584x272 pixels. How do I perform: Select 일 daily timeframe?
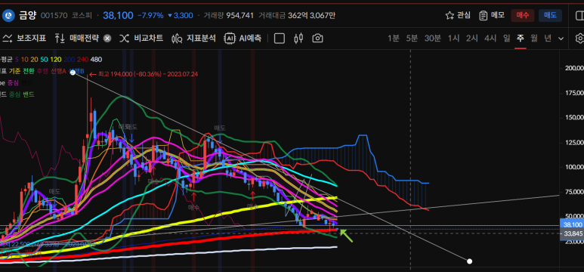506,38
